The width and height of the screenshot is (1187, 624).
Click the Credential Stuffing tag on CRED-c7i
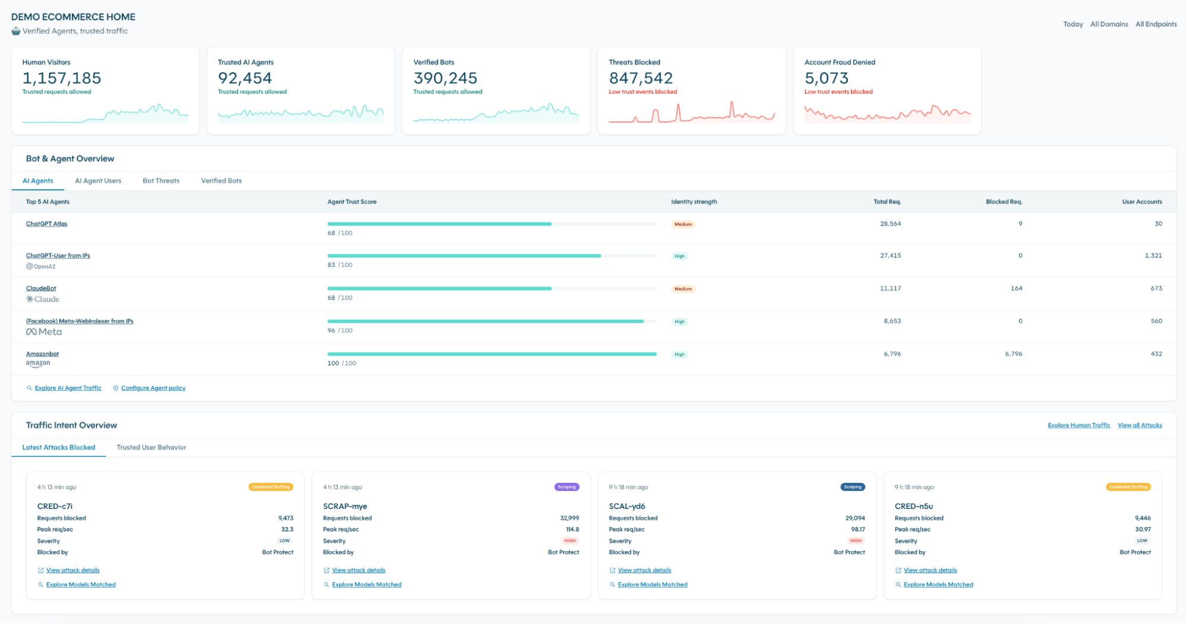271,487
